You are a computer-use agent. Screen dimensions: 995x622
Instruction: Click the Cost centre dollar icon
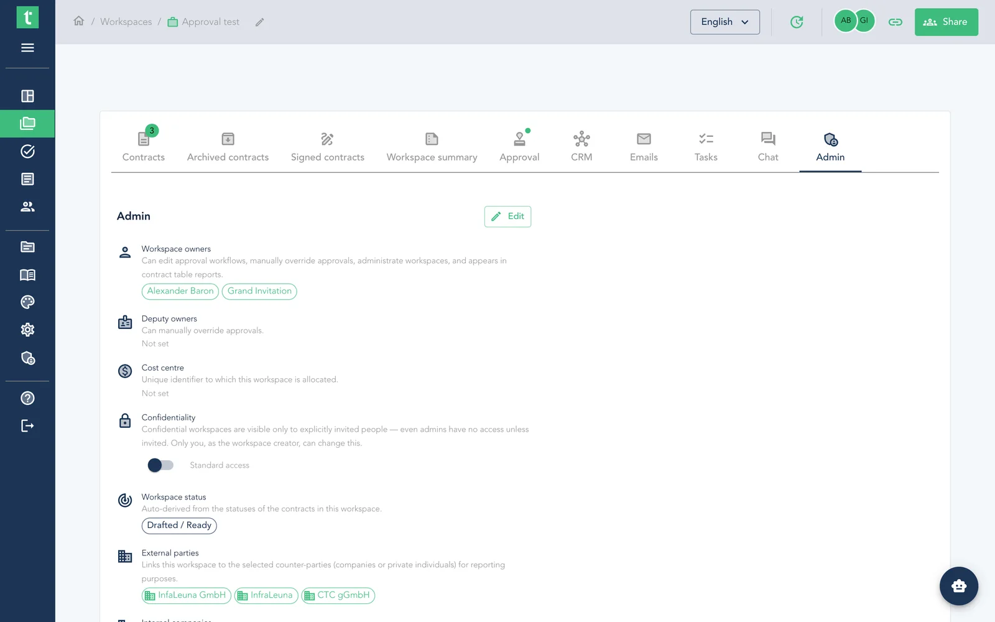(x=125, y=371)
